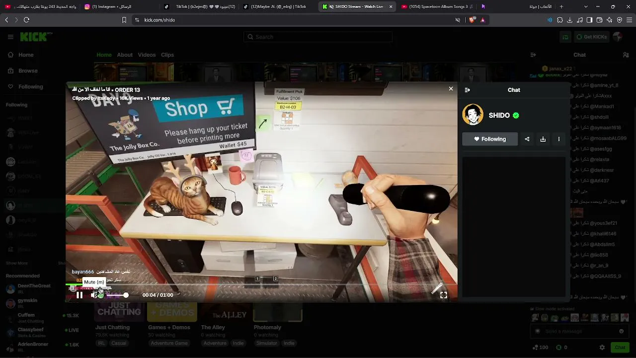Open the browser main hamburger menu
Screen dimensions: 636x358
(630, 20)
